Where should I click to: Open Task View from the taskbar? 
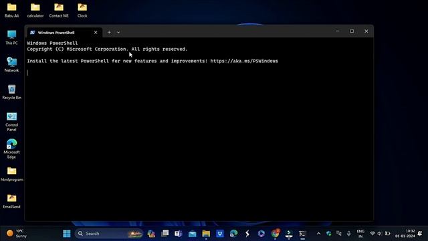165,234
